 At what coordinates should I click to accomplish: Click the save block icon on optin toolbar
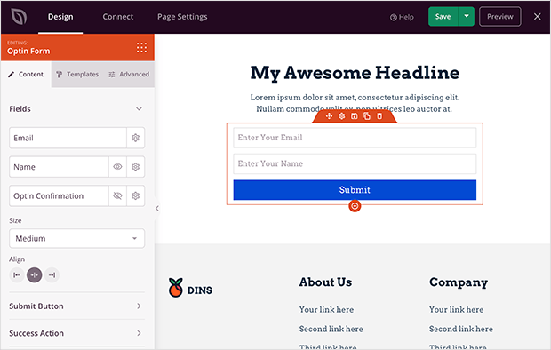click(x=355, y=116)
